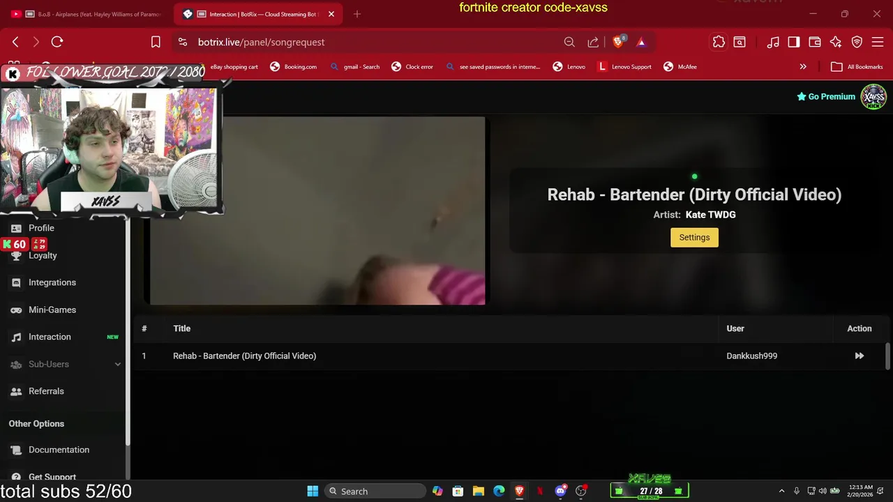This screenshot has height=502, width=893.
Task: Click the zoom magnifier icon in address bar
Action: point(569,42)
